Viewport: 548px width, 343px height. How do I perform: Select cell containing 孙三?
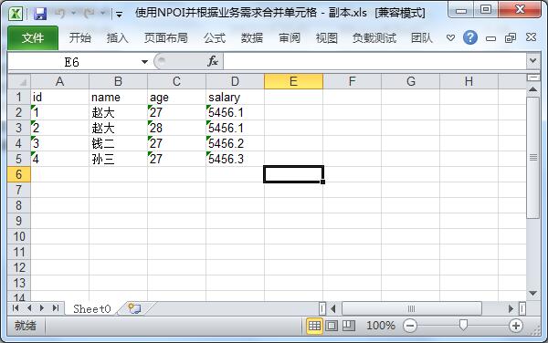click(x=118, y=159)
